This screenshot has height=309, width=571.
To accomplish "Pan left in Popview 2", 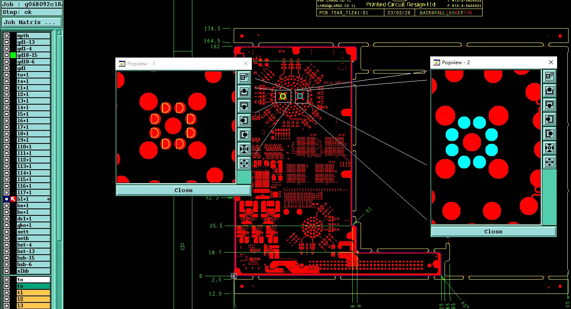I will (549, 119).
